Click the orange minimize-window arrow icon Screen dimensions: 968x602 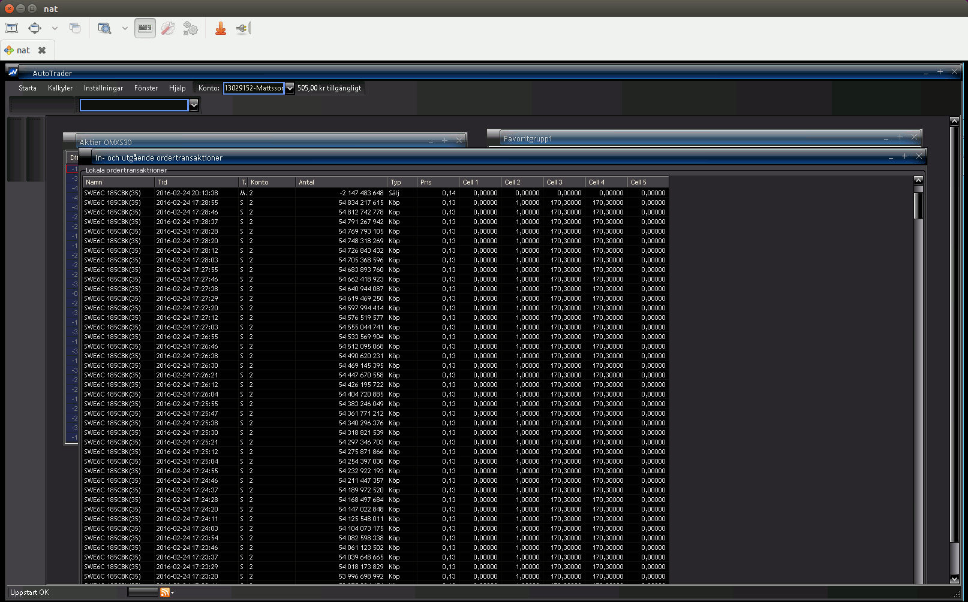point(221,28)
